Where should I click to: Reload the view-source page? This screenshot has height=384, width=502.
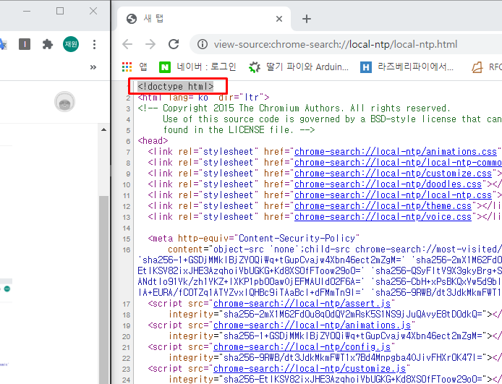pyautogui.click(x=174, y=44)
